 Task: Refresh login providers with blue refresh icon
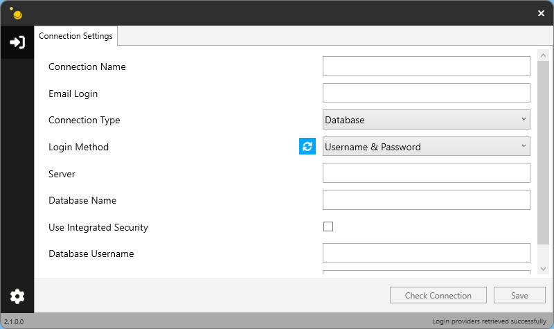(x=307, y=146)
